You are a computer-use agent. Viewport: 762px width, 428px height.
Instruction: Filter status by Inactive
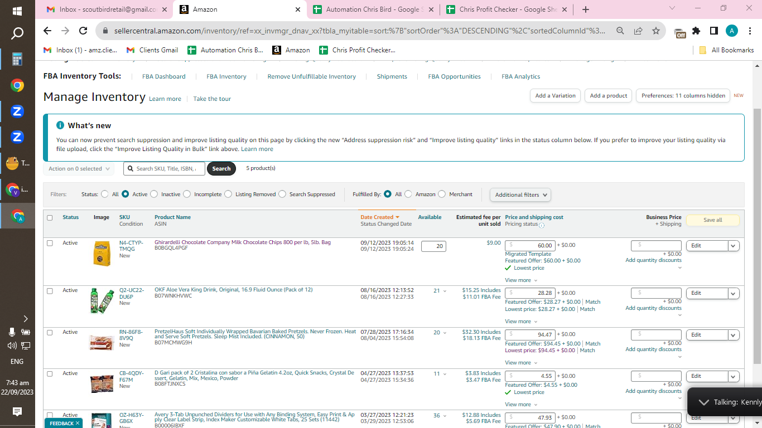[154, 194]
